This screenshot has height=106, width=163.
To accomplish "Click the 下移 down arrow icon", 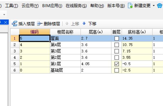I will tap(84, 24).
